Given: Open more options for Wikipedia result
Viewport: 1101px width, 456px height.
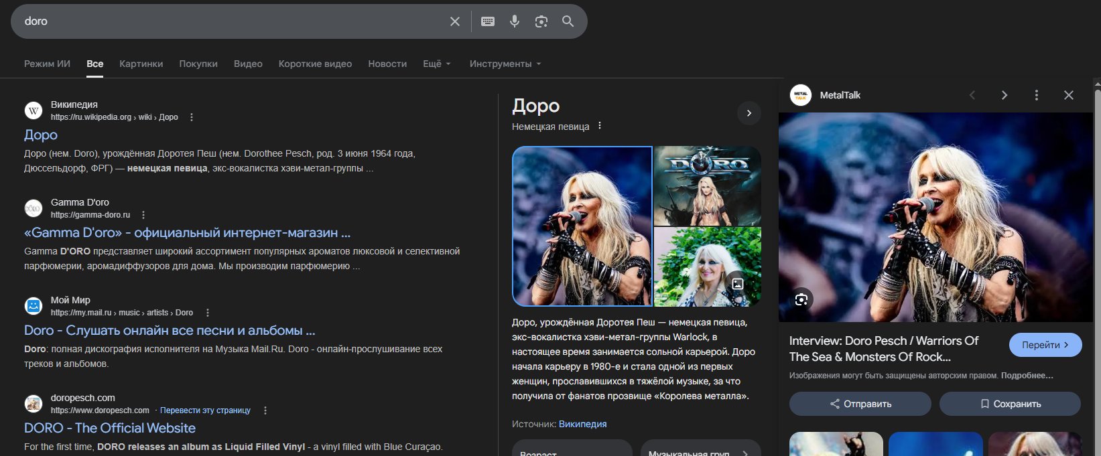Looking at the screenshot, I should 192,117.
